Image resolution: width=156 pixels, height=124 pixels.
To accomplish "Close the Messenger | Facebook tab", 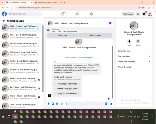I will [31, 2].
